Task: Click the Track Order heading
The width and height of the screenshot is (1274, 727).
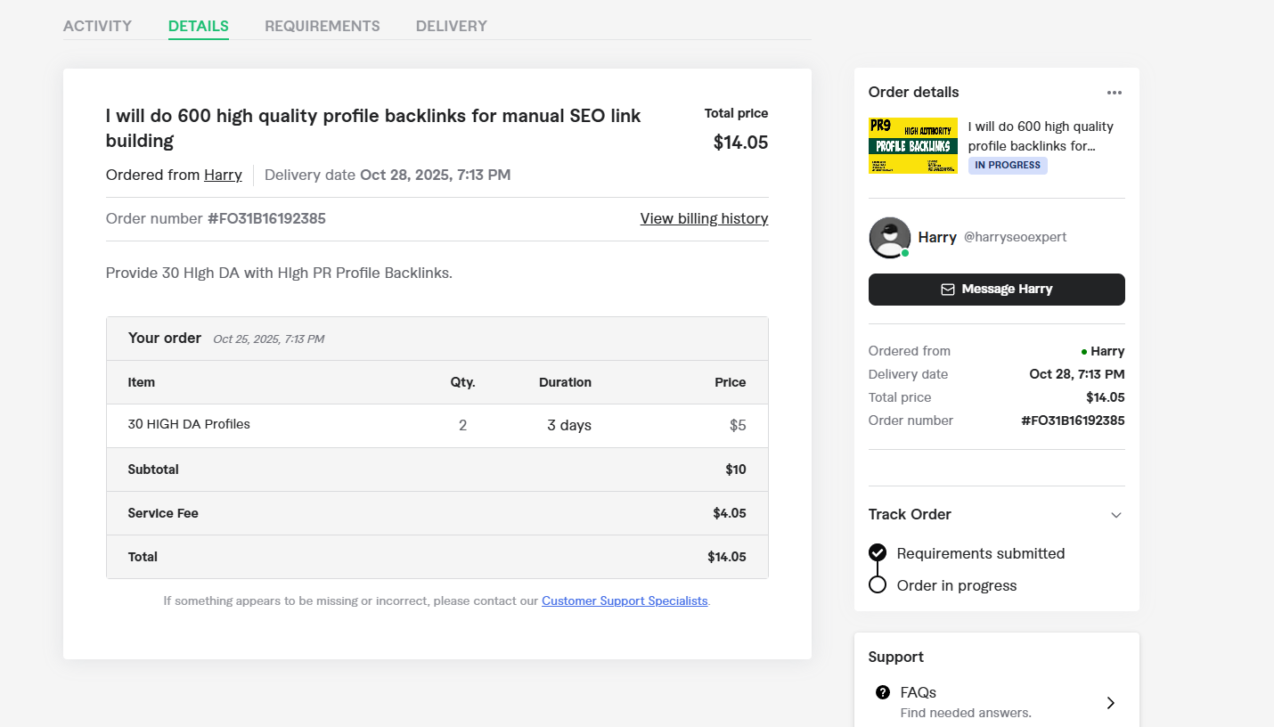Action: tap(910, 515)
